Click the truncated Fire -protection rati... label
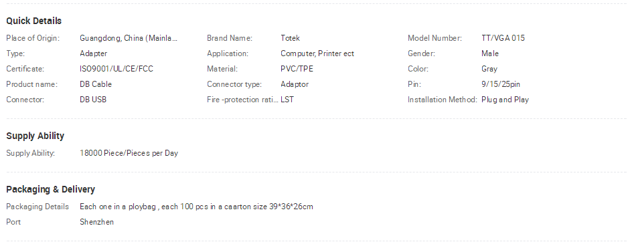The width and height of the screenshot is (636, 244). [x=242, y=100]
